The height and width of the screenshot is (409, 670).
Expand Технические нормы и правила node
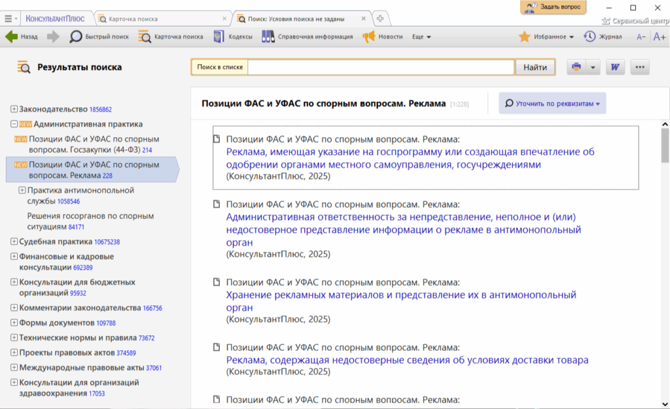(14, 337)
